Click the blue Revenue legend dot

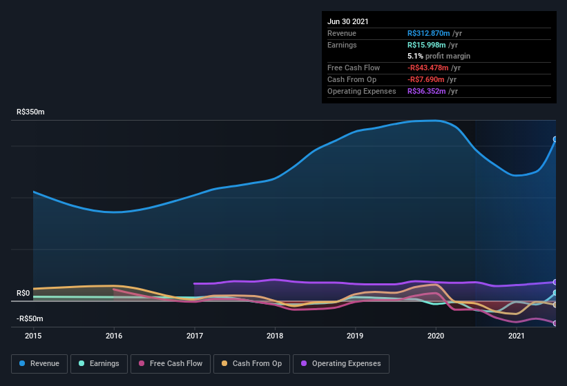point(22,363)
